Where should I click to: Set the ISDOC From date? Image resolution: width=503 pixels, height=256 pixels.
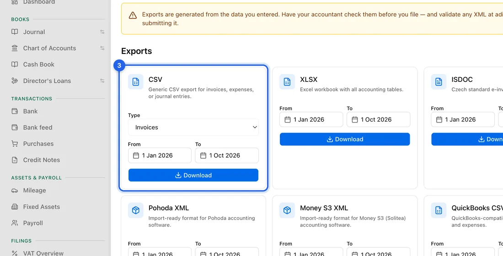[463, 120]
